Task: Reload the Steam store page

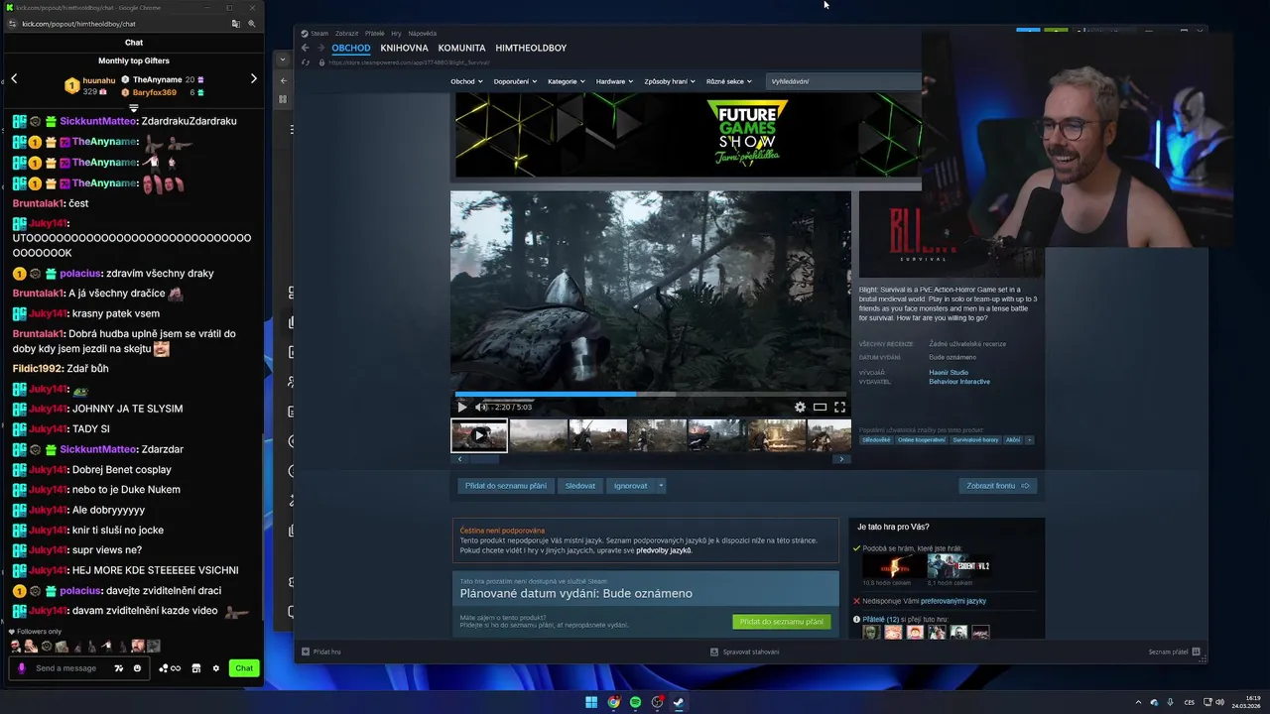Action: point(307,62)
